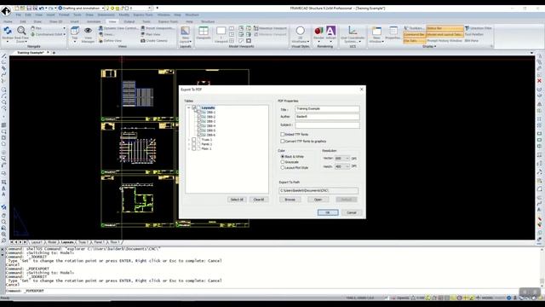The image size is (545, 307).
Task: Switch to the Annotate ribbon tab
Action: 94,21
